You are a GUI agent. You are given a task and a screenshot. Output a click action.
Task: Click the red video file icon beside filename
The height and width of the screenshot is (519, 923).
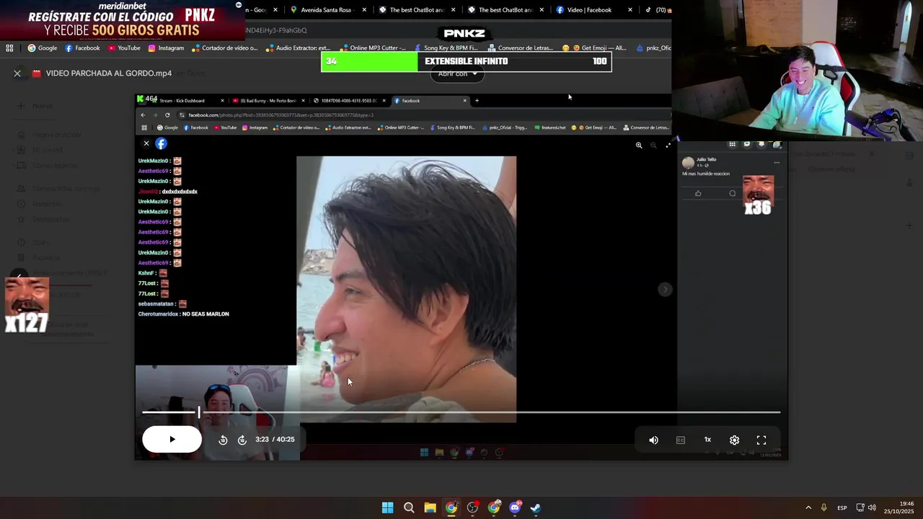tap(37, 74)
